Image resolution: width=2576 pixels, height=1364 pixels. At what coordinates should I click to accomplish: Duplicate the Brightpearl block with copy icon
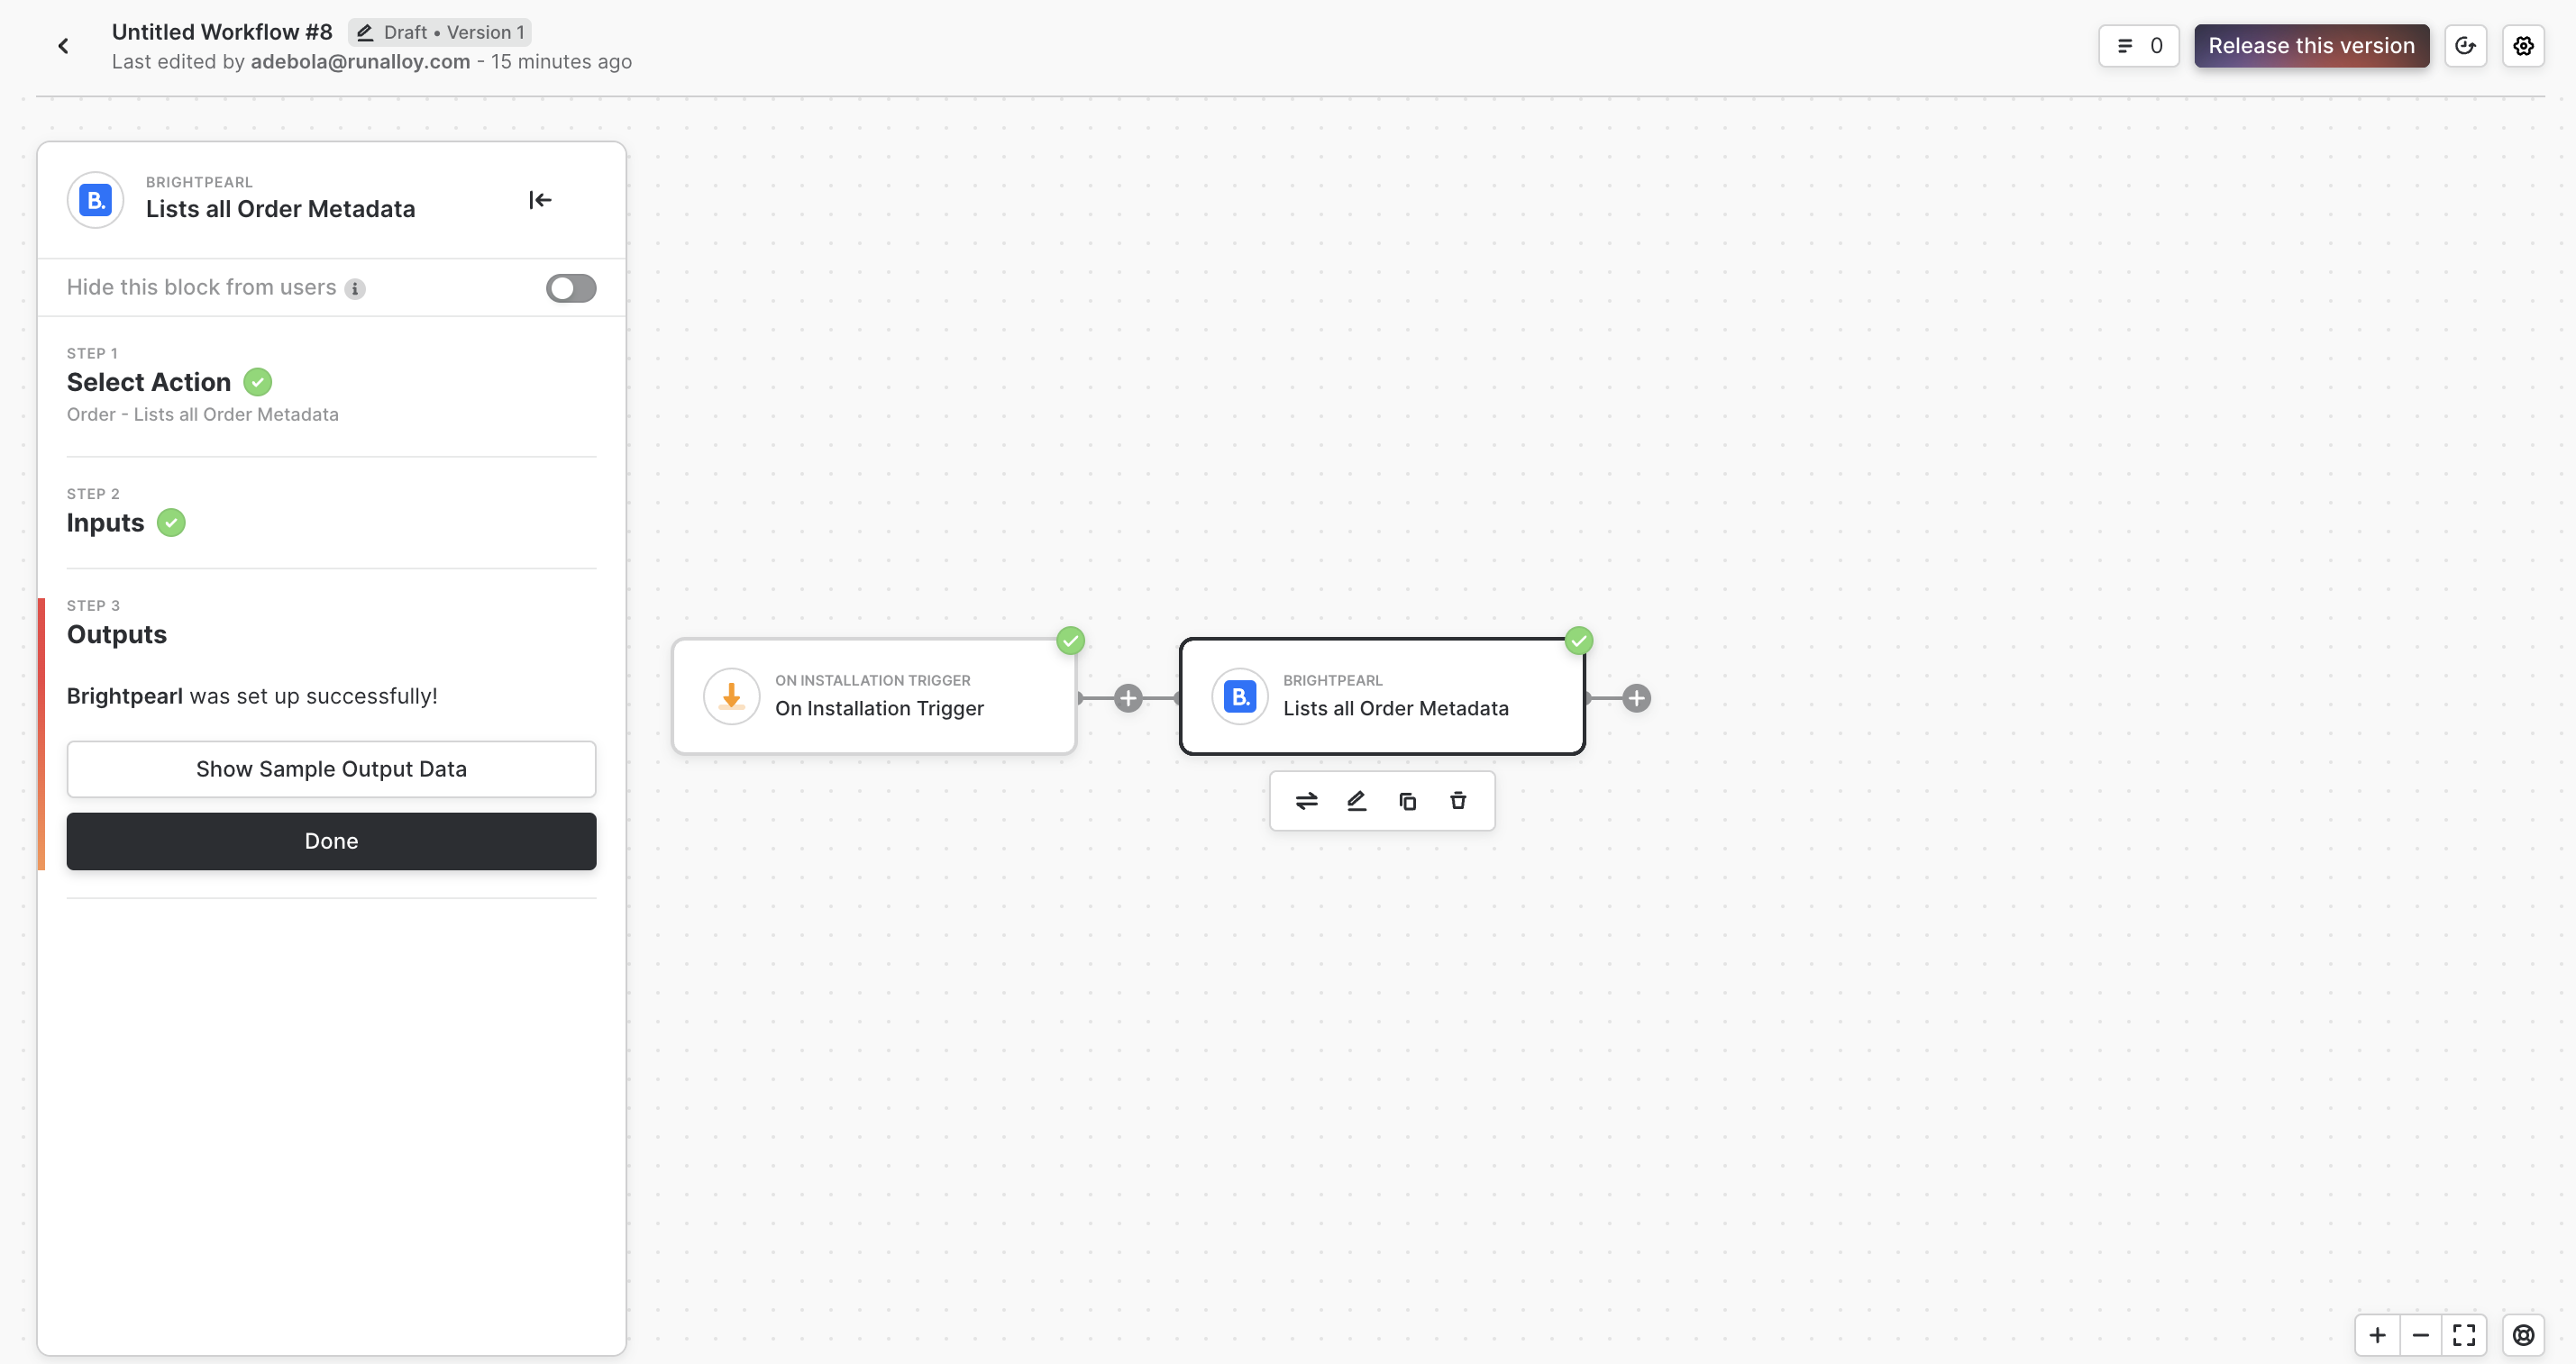click(x=1407, y=802)
